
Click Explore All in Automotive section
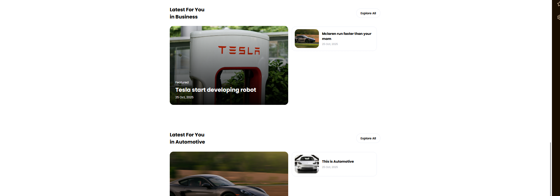[368, 138]
